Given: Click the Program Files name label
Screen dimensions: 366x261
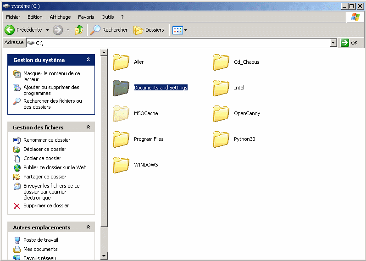Looking at the screenshot, I should [x=149, y=139].
